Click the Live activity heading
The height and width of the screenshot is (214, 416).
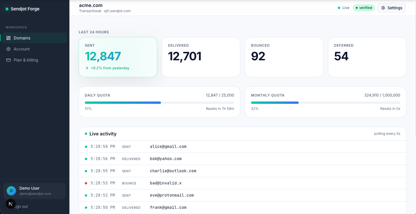tap(103, 134)
